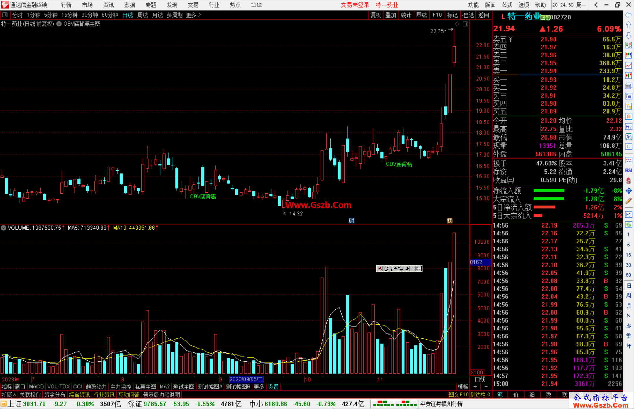Select the 资金分布 tab
Viewport: 634px width, 409px height.
[x=55, y=395]
